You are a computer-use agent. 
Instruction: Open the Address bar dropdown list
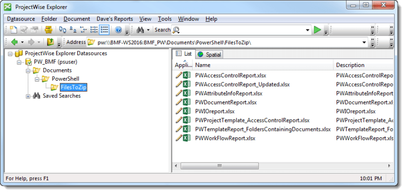point(364,42)
